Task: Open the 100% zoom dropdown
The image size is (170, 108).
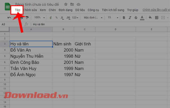Action: click(40, 18)
